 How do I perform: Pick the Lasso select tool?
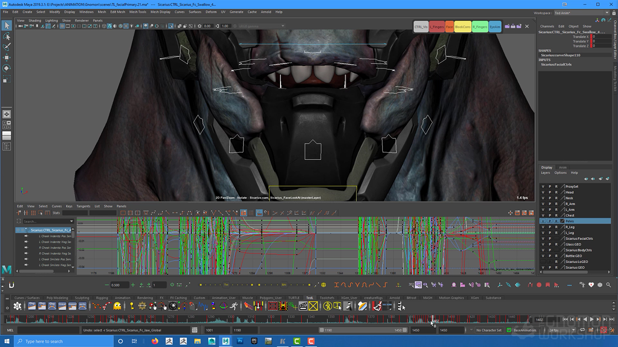tap(7, 36)
